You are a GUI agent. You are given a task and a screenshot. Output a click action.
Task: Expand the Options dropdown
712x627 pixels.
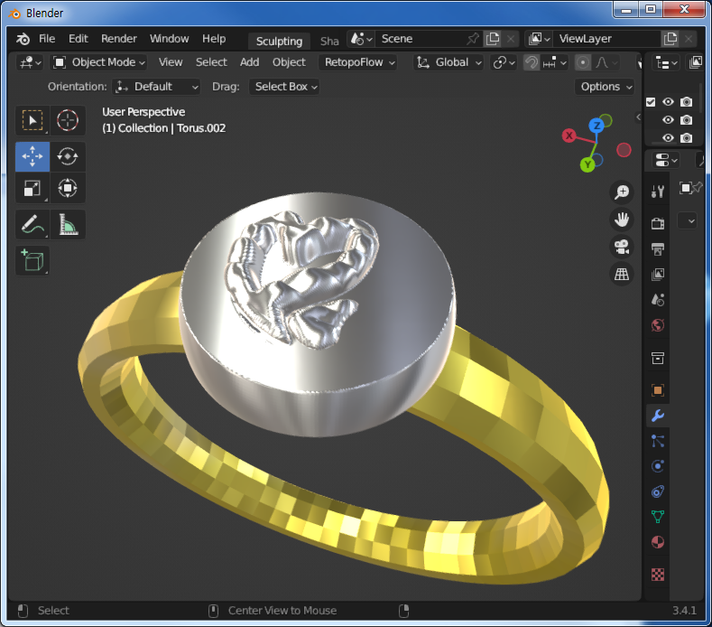[x=605, y=87]
